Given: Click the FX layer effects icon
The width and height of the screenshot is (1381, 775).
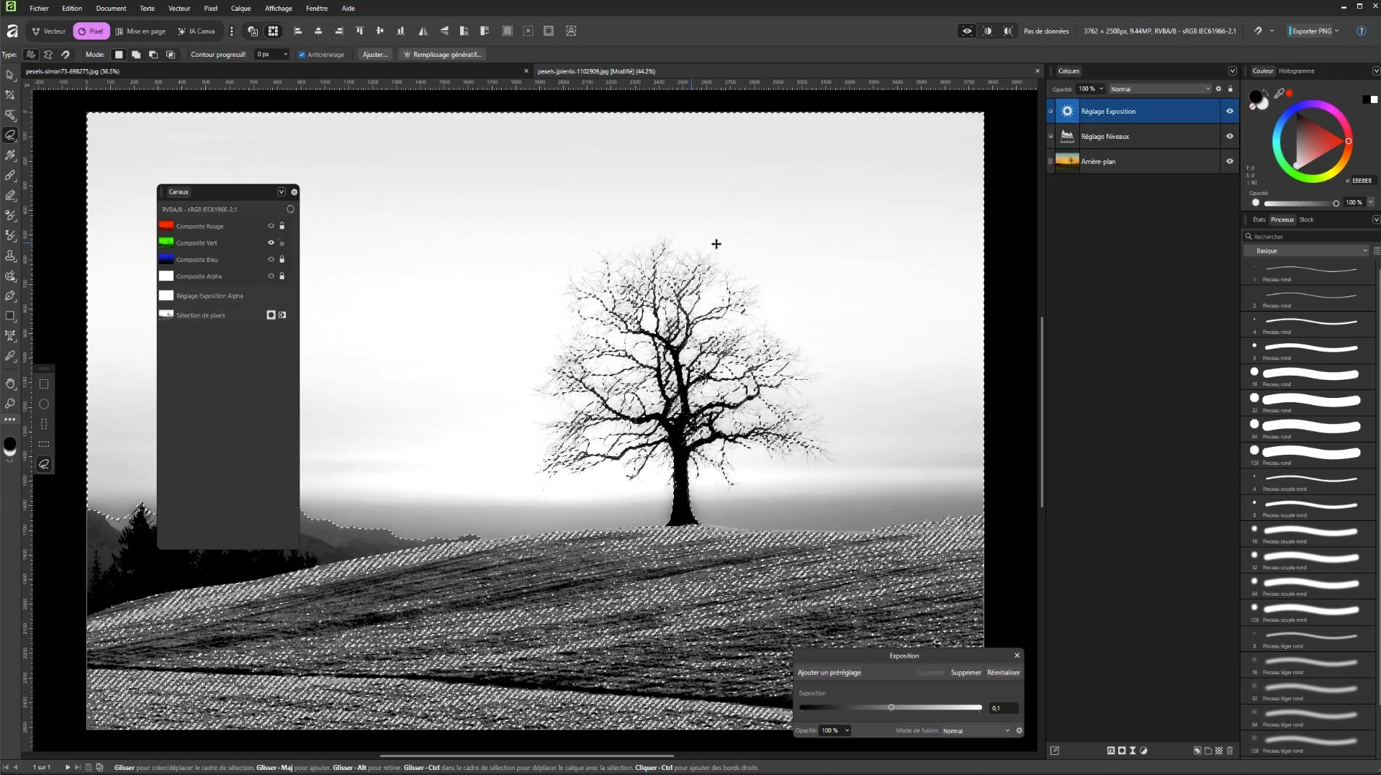Looking at the screenshot, I should 1111,751.
